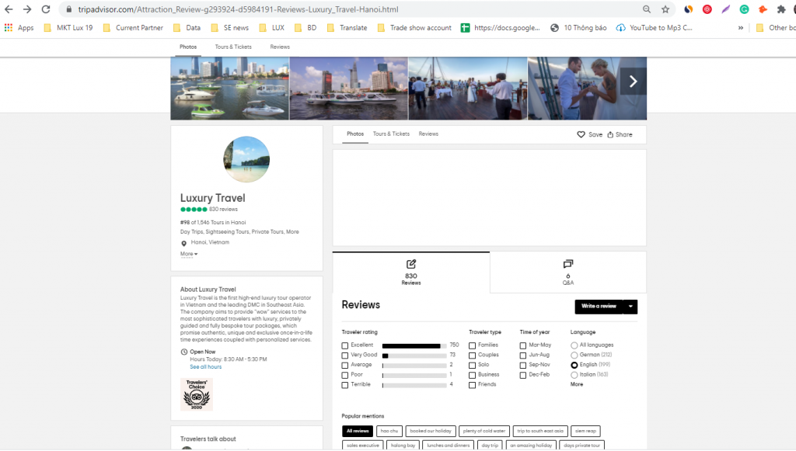Click the Luxury Travel profile picture
This screenshot has height=451, width=796.
246,159
